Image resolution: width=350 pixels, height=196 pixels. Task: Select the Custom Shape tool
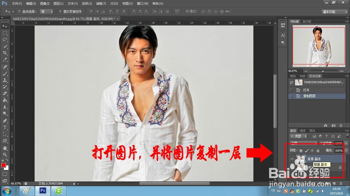(x=5, y=141)
